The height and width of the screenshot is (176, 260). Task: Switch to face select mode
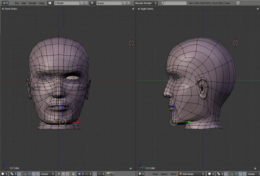pos(67,174)
